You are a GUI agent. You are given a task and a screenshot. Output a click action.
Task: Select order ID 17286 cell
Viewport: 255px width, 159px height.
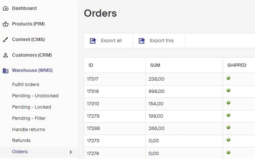pyautogui.click(x=94, y=128)
